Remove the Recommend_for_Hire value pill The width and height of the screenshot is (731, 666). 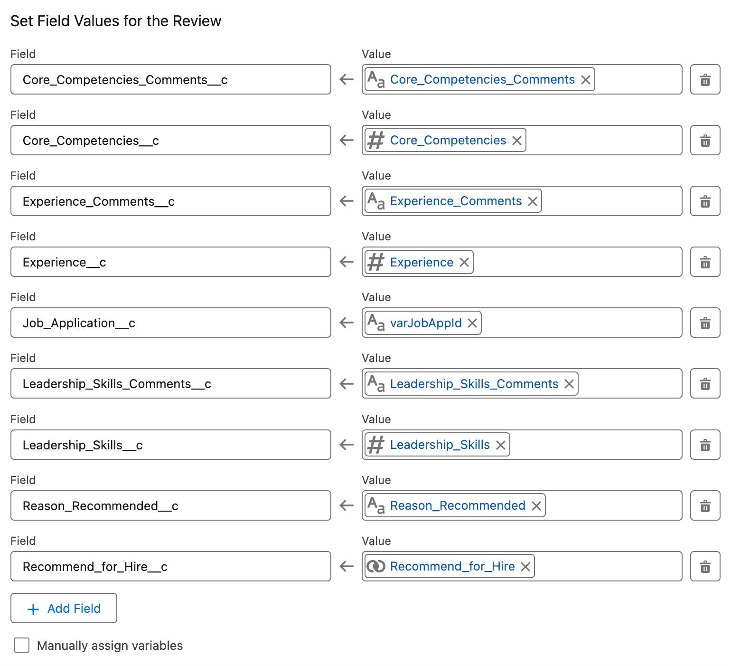526,566
